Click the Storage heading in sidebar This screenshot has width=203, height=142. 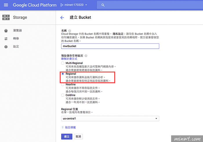[x=20, y=17]
